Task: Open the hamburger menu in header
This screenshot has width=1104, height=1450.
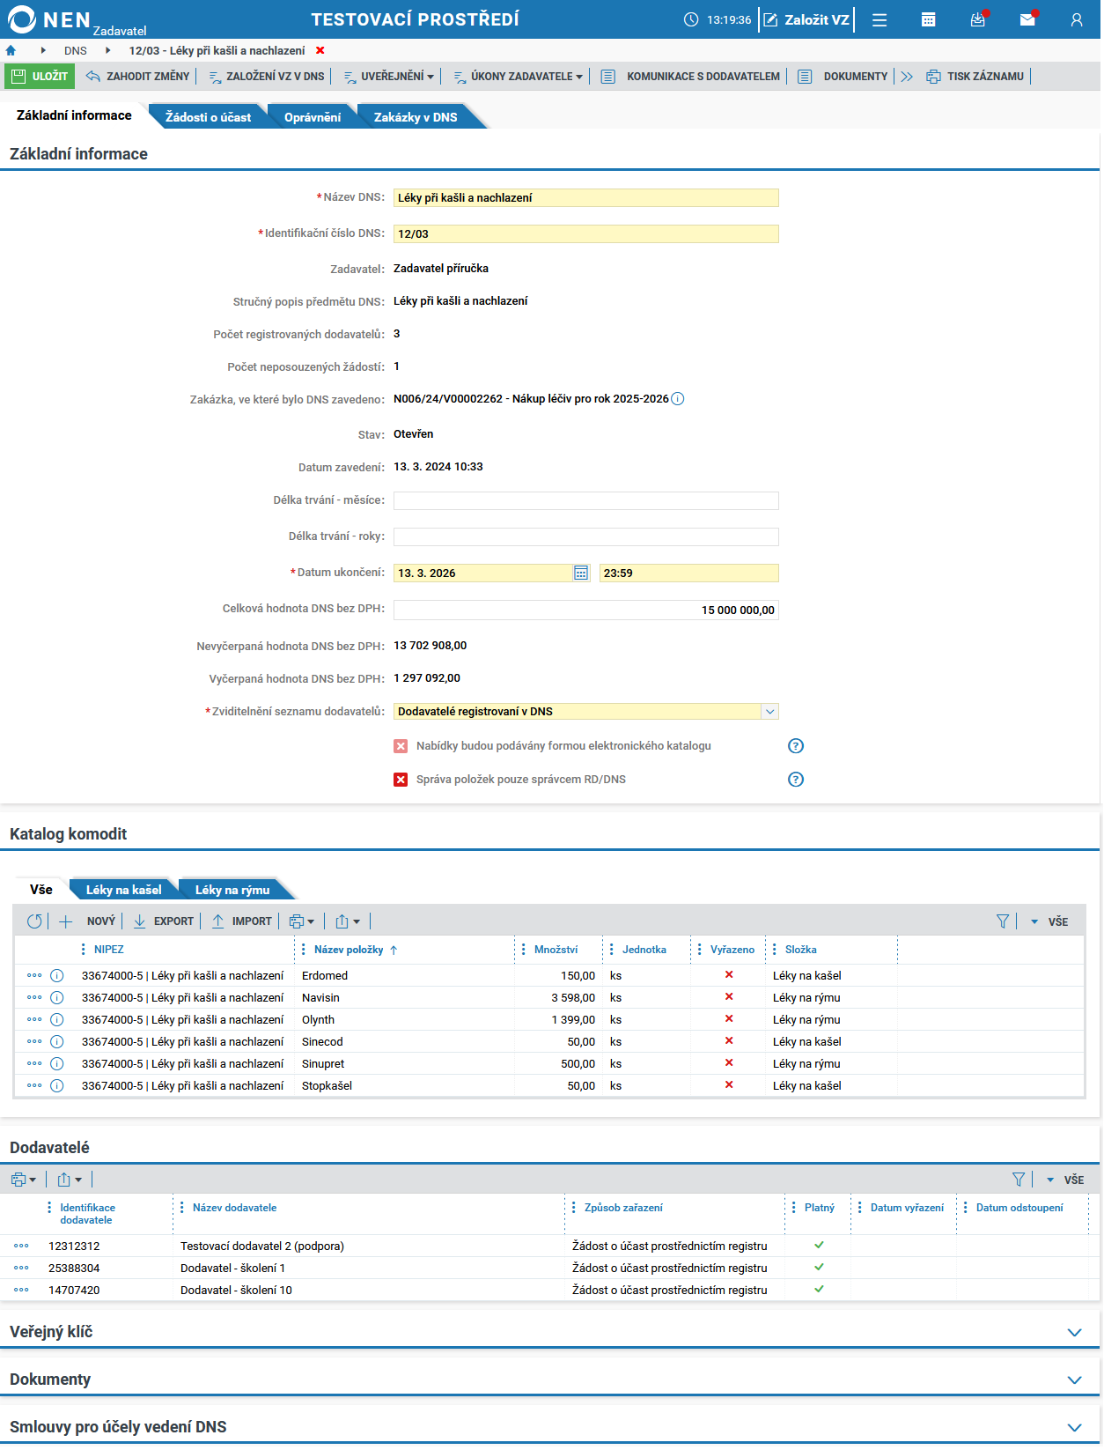Action: [x=880, y=19]
